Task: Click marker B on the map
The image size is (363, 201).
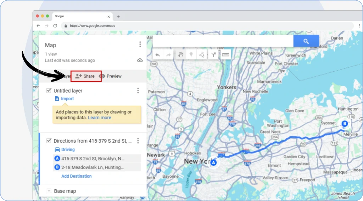Action: 345,124
